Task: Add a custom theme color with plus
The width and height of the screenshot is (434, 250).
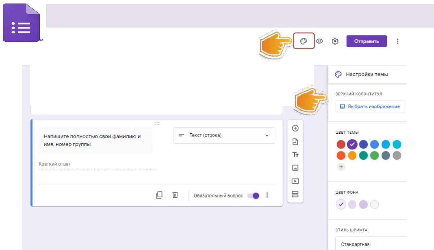Action: [x=341, y=167]
